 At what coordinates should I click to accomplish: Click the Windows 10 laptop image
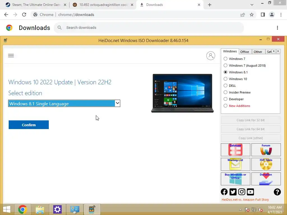(x=182, y=93)
